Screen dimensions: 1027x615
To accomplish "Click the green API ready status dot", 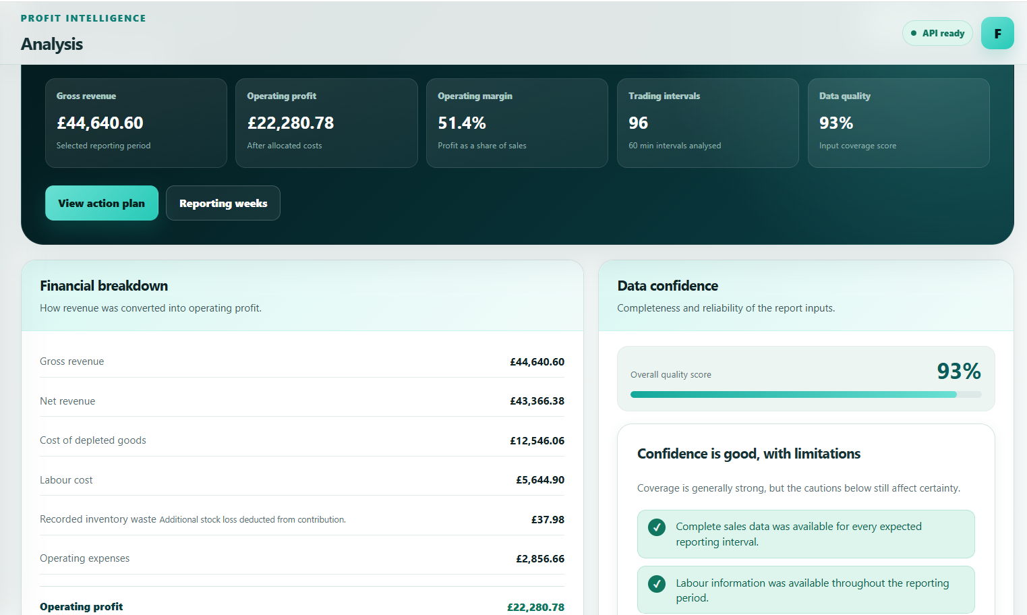I will tap(914, 33).
